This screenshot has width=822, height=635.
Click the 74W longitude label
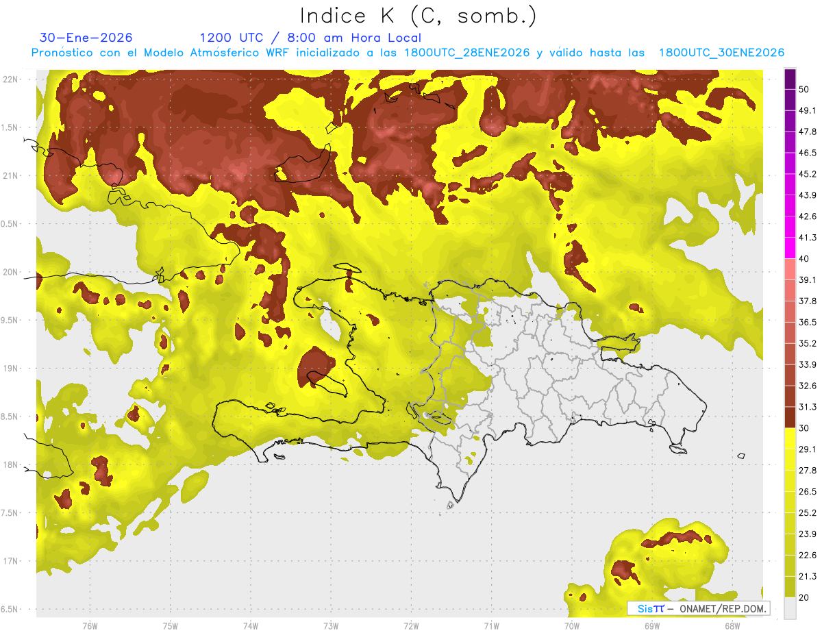click(x=251, y=625)
